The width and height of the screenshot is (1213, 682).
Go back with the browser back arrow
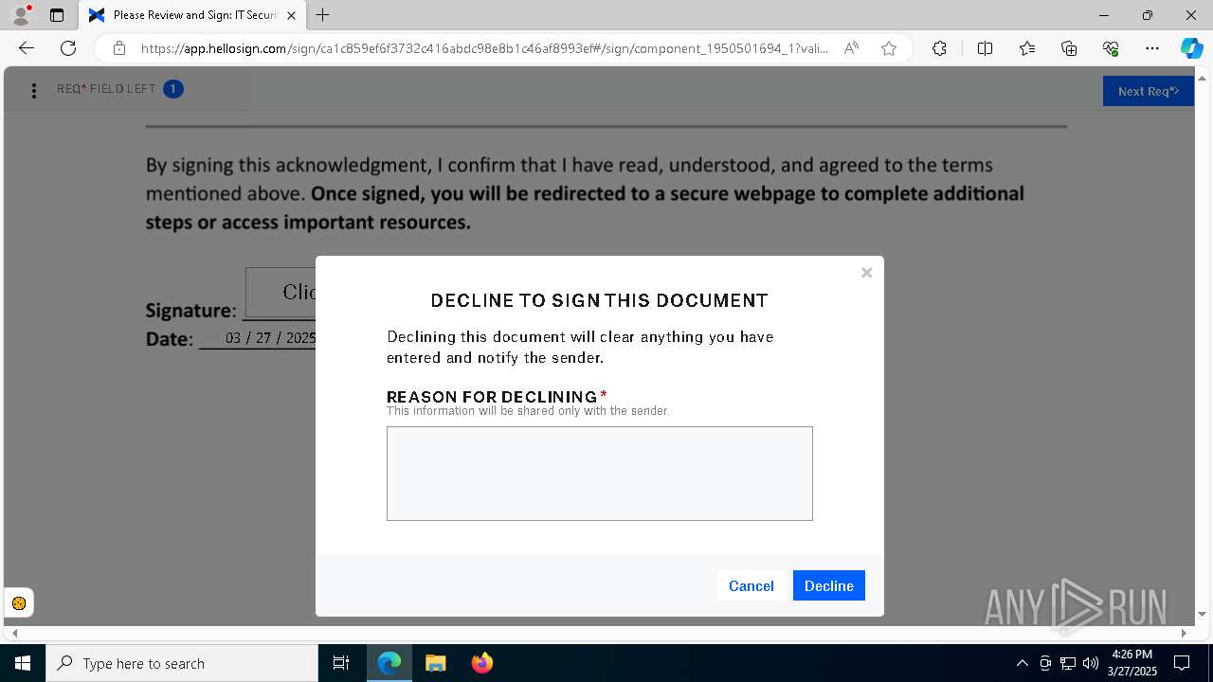(x=27, y=48)
